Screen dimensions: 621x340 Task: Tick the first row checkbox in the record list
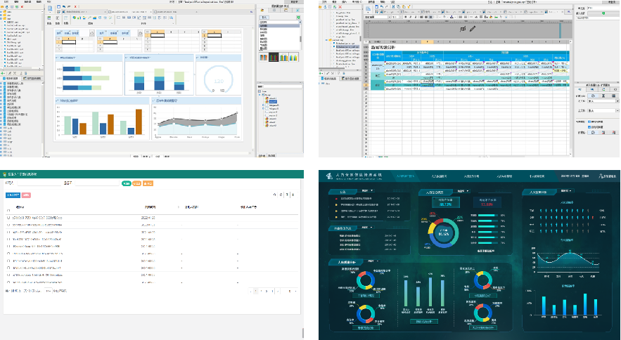point(8,218)
